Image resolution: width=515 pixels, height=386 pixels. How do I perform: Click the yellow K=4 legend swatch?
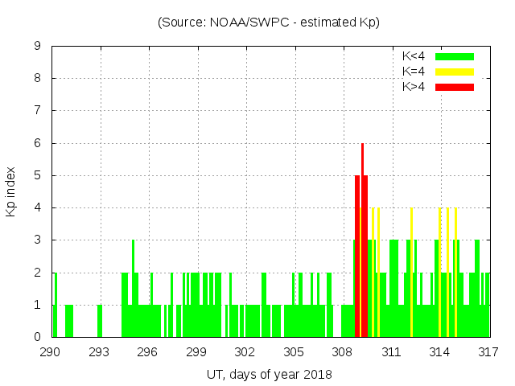click(455, 72)
